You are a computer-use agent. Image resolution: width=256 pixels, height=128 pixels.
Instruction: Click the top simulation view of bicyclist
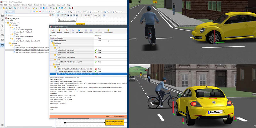pyautogui.click(x=193, y=32)
